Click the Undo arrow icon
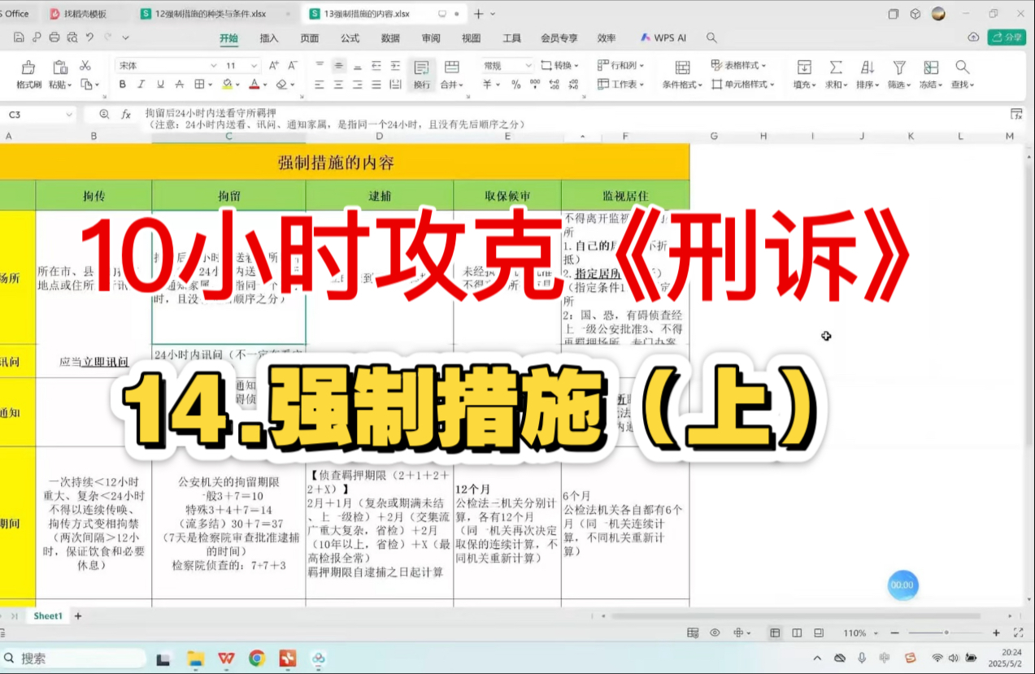 coord(89,37)
